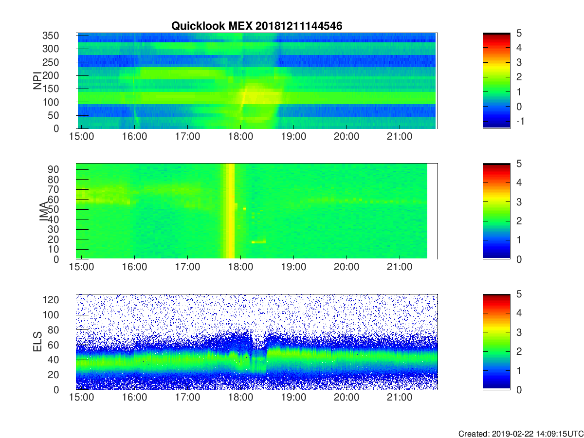Click the 5 value on NPI colorbar
Viewport: 584px width, 438px height.
tap(518, 33)
